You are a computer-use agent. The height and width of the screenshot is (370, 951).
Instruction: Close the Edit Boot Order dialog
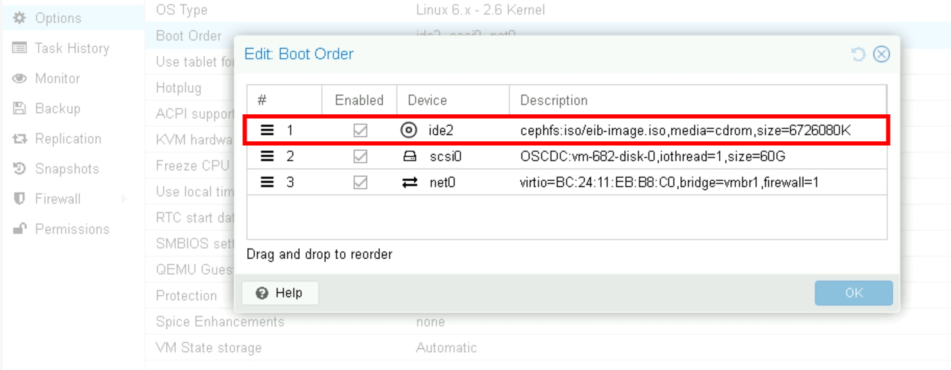(x=882, y=54)
